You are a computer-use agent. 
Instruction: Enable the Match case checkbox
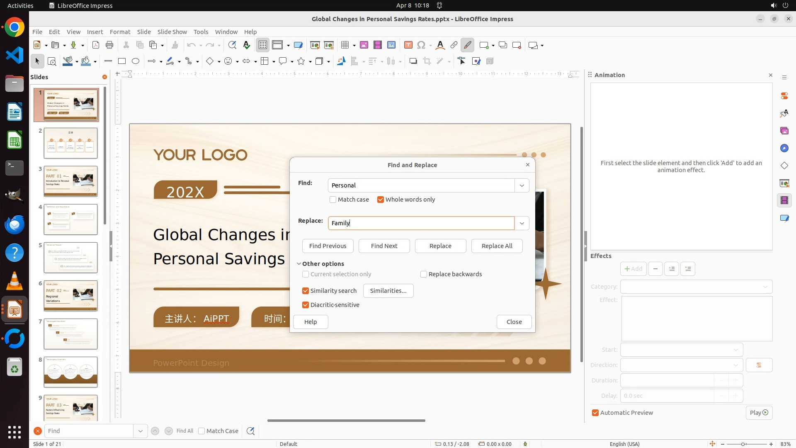(333, 200)
